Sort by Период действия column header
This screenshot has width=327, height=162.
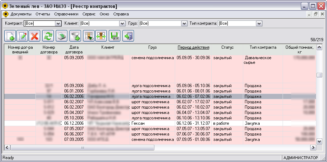point(193,47)
